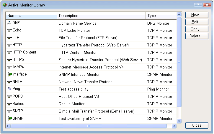This screenshot has width=214, height=134.
Task: Click the horizontal scrollbar left arrow
Action: coord(8,126)
